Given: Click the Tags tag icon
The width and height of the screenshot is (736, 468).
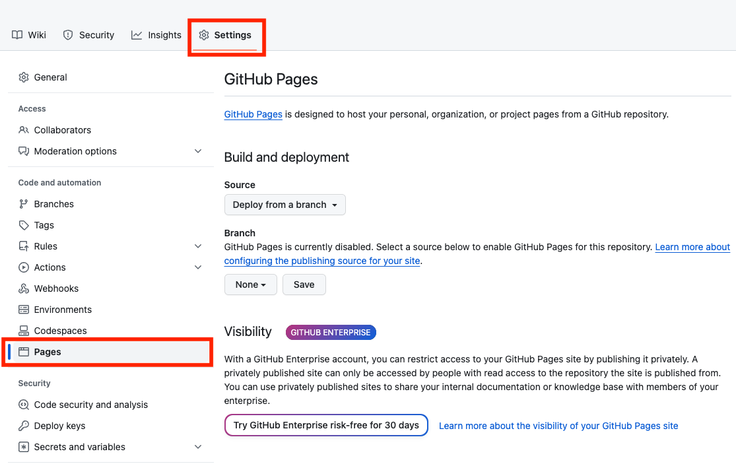Looking at the screenshot, I should click(24, 225).
